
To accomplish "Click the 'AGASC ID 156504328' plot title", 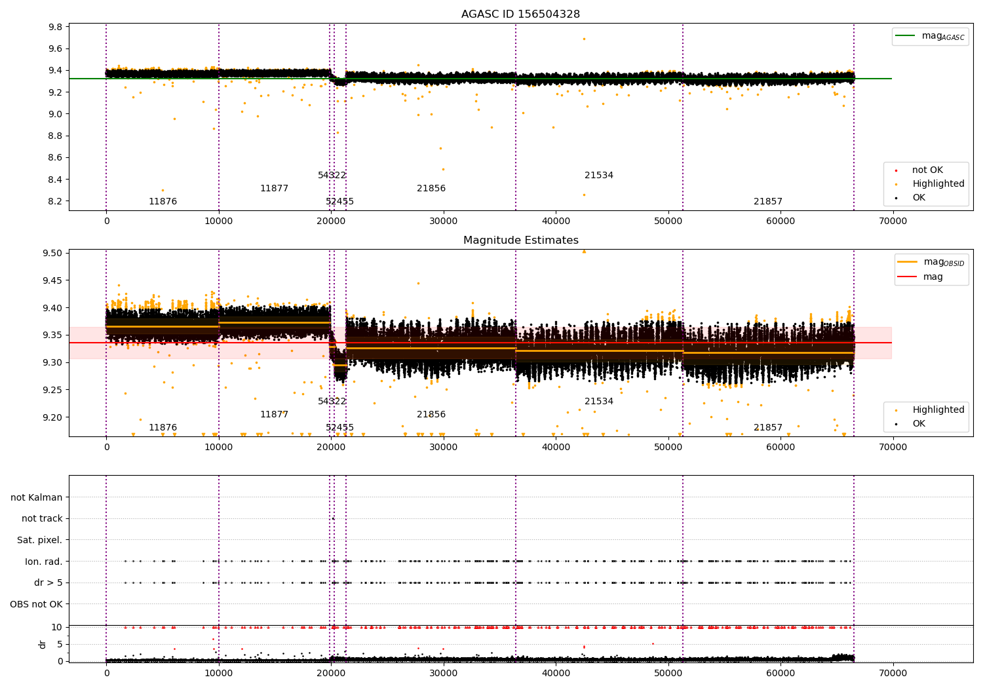I will (x=520, y=14).
